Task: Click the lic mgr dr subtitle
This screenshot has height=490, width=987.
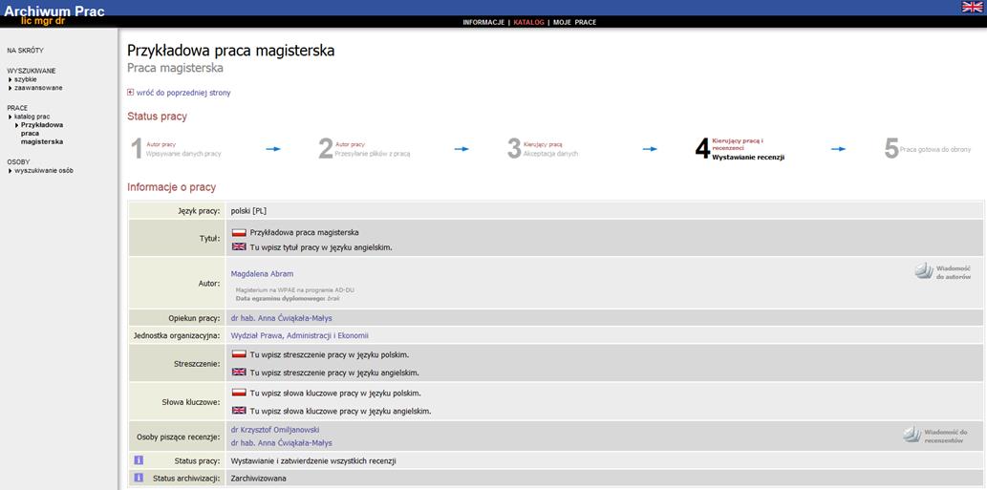Action: 43,21
